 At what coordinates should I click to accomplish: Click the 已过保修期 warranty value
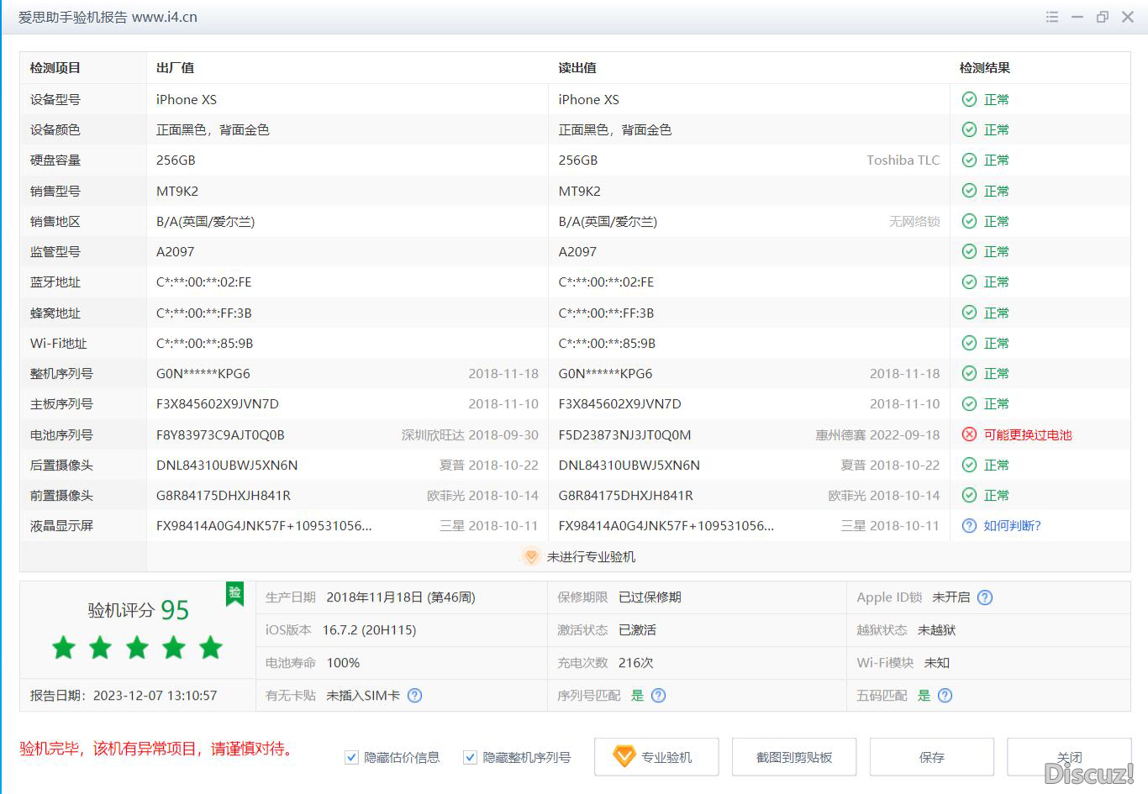tap(650, 597)
